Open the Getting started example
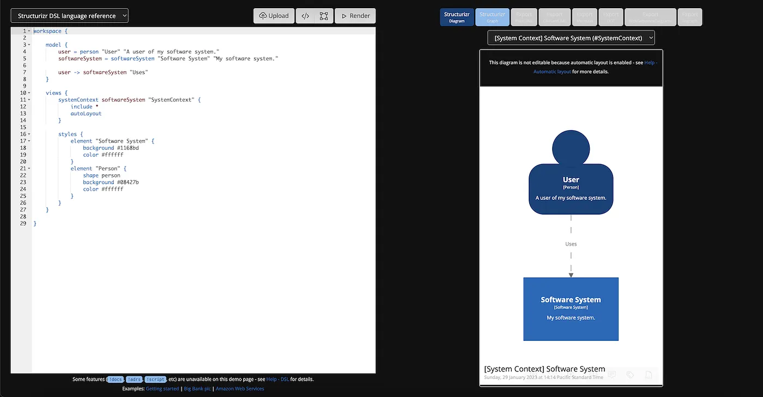The width and height of the screenshot is (763, 397). pyautogui.click(x=162, y=389)
